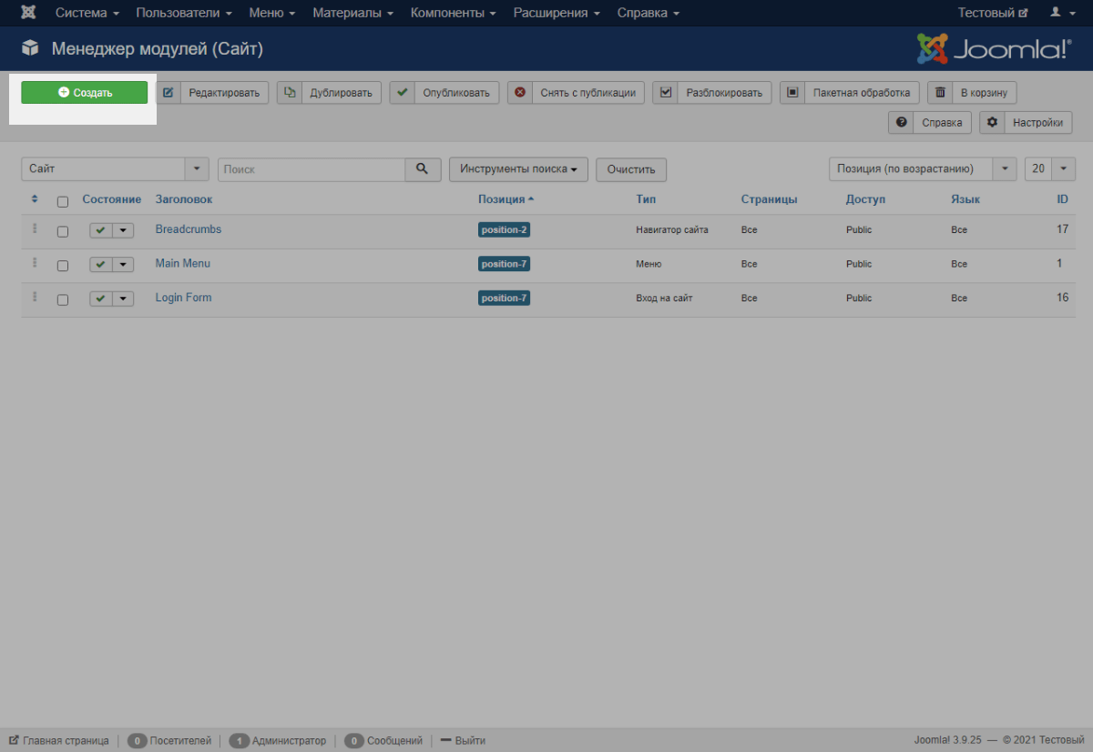The width and height of the screenshot is (1093, 752).
Task: Select the Main Menu row checkbox
Action: coord(63,266)
